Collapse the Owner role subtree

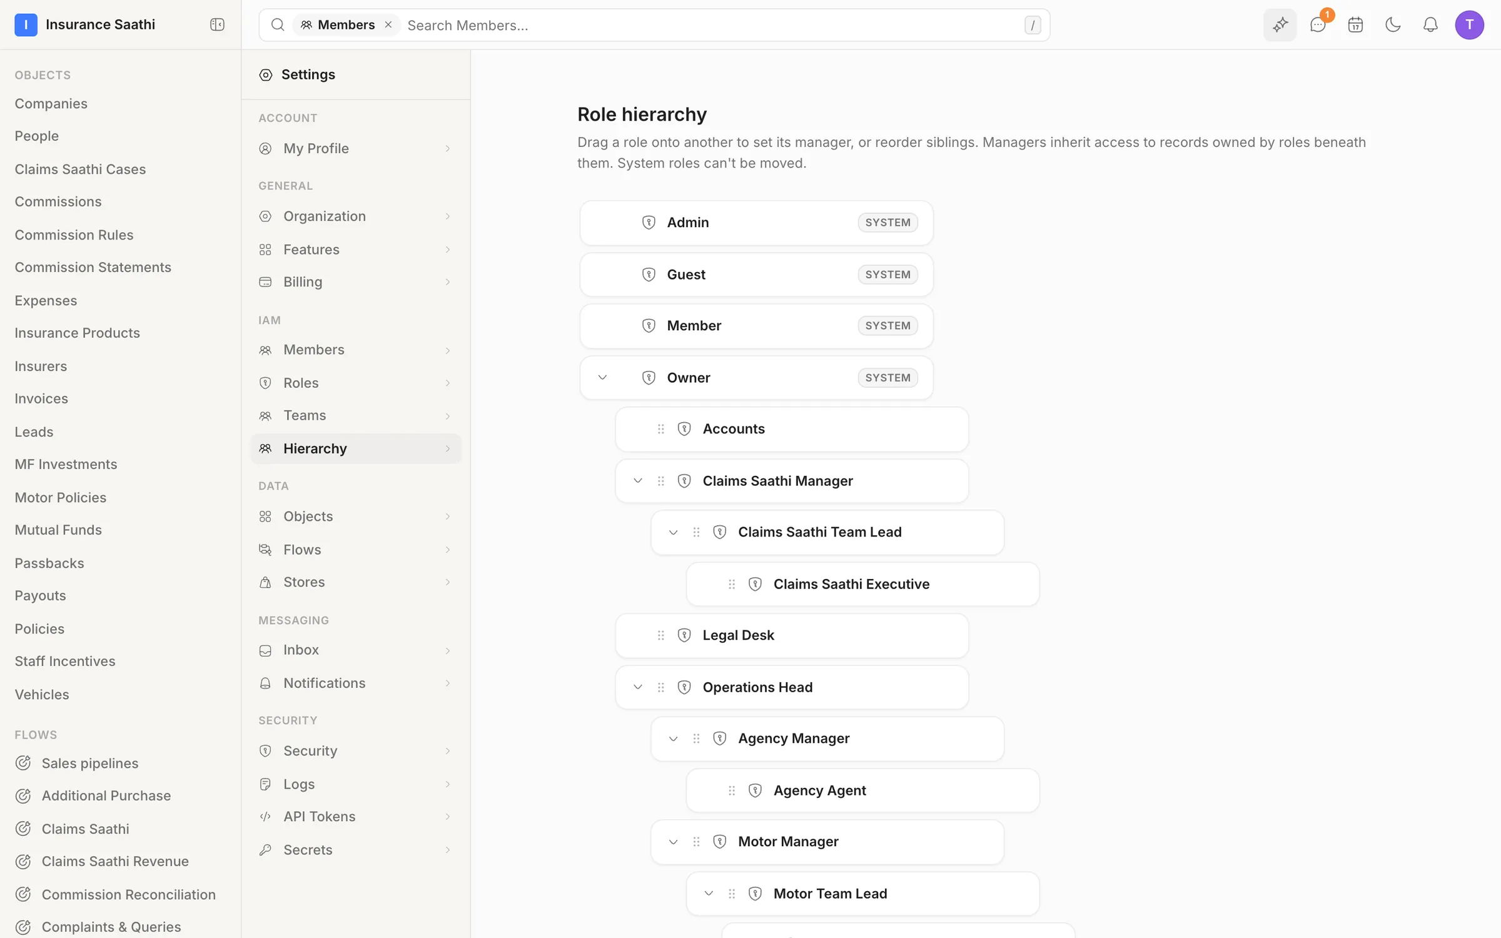602,378
